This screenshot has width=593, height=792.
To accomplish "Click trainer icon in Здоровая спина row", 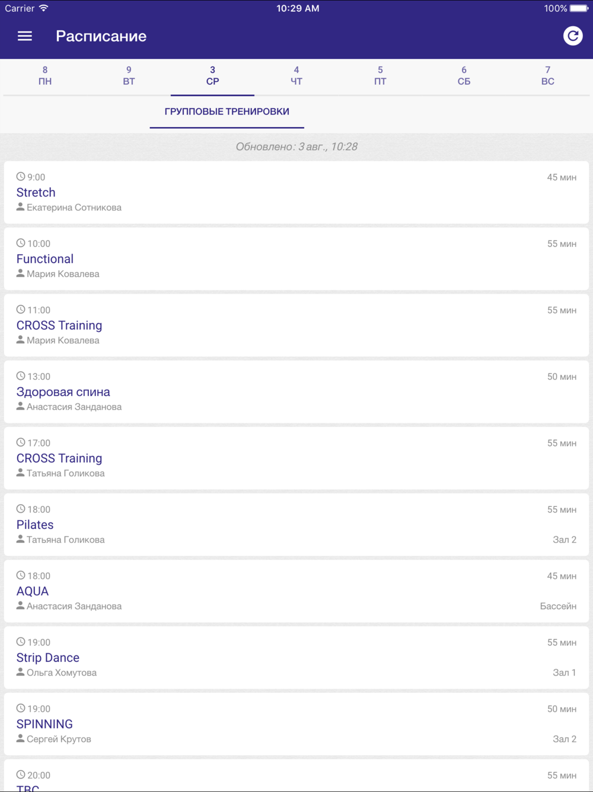I will (20, 406).
